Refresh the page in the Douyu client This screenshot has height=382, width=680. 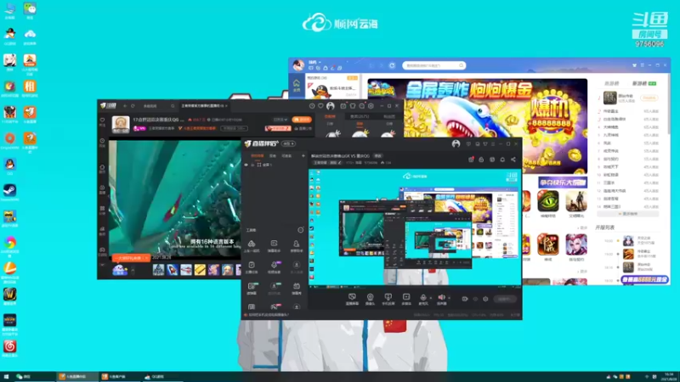[133, 105]
